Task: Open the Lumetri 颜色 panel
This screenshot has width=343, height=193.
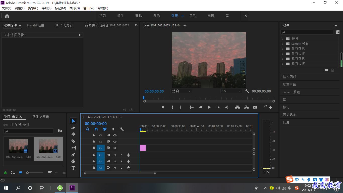Action: [291, 92]
